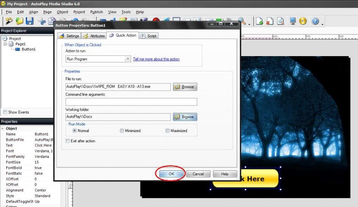358x207 pixels.
Task: Select the Minimized run mode radio button
Action: (122, 131)
